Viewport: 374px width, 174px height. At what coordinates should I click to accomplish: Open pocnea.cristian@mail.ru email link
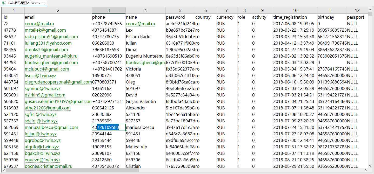[x=49, y=166]
